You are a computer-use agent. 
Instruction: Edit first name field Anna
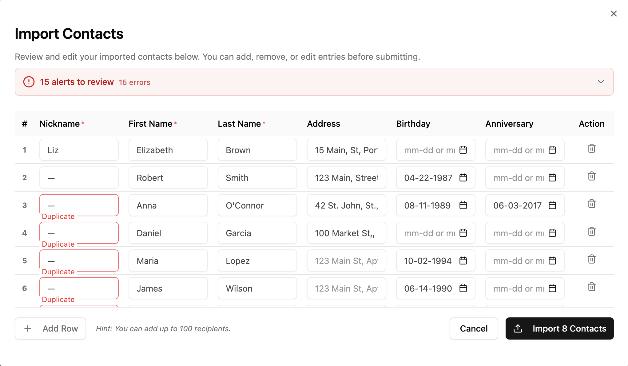(x=168, y=205)
